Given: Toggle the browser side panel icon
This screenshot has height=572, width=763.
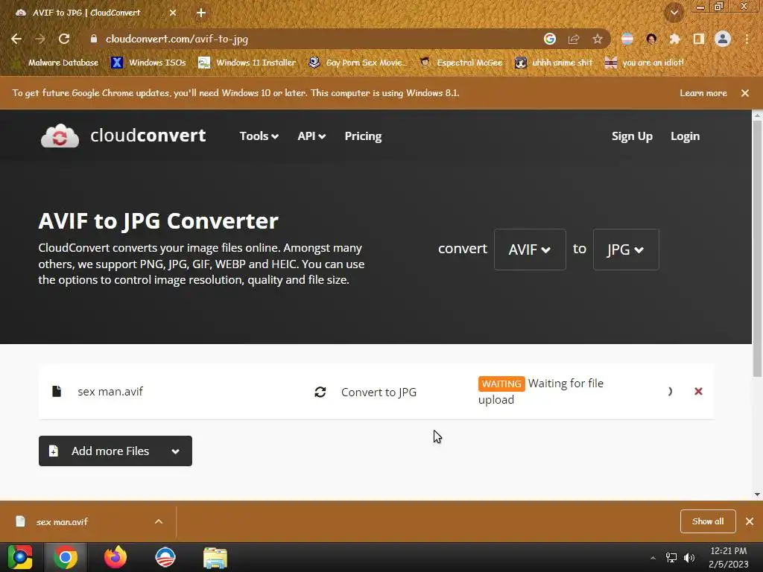Looking at the screenshot, I should tap(699, 39).
